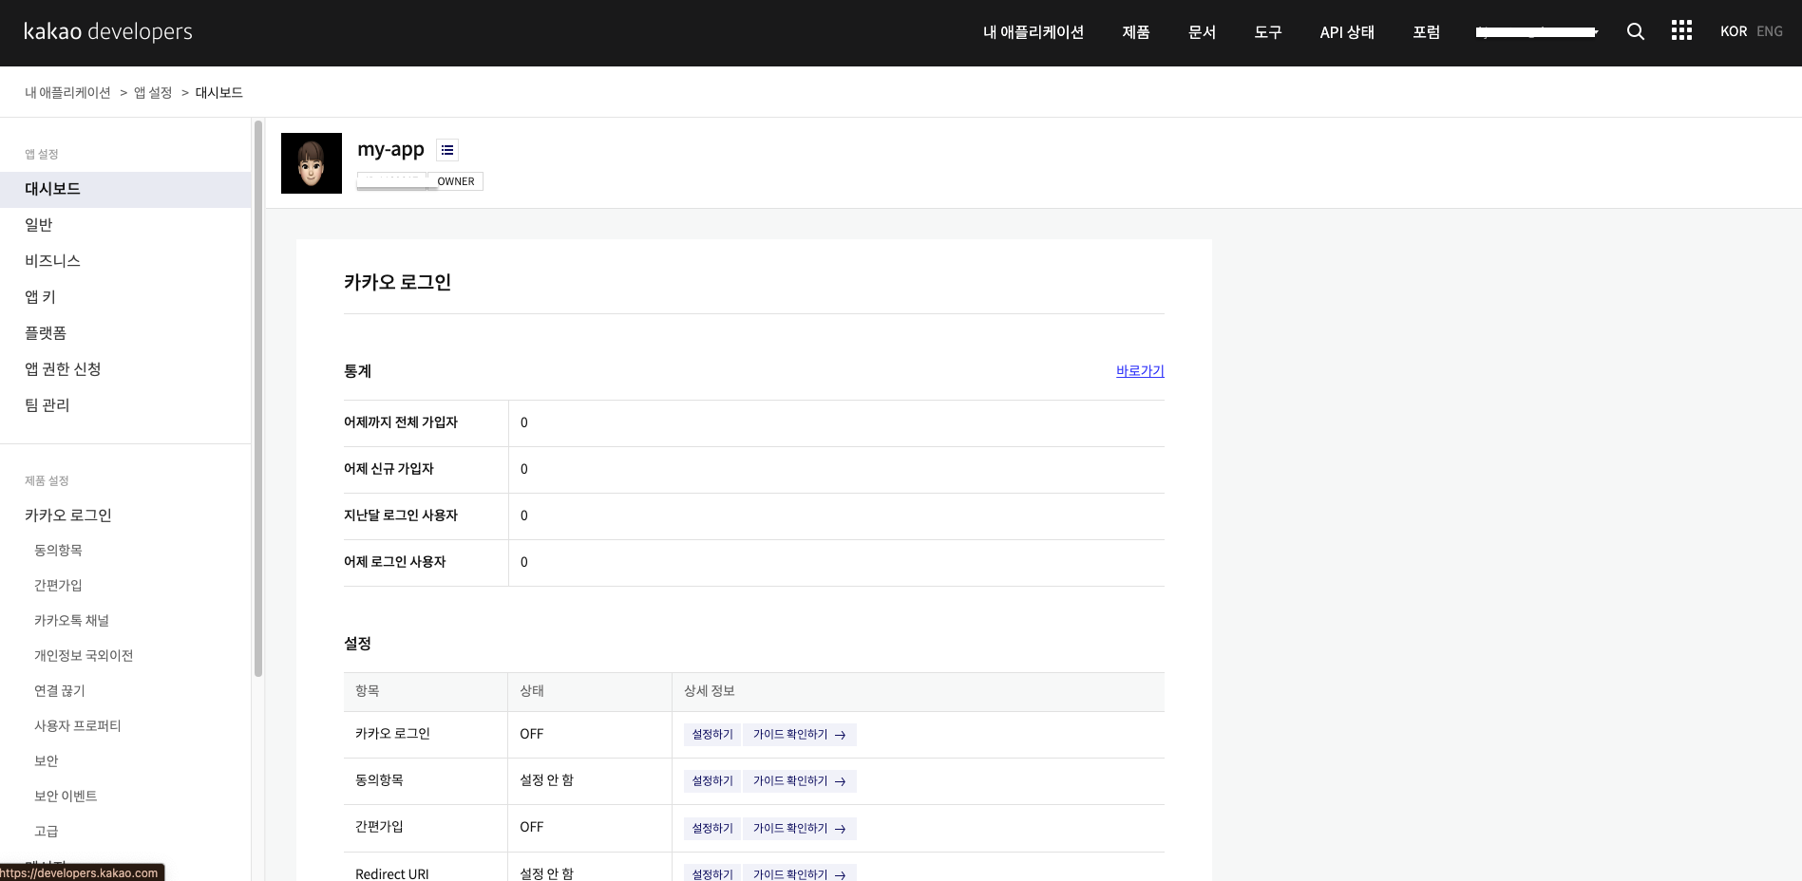Image resolution: width=1802 pixels, height=881 pixels.
Task: Click the OFF status in 카카오 로그인 row
Action: click(x=532, y=734)
